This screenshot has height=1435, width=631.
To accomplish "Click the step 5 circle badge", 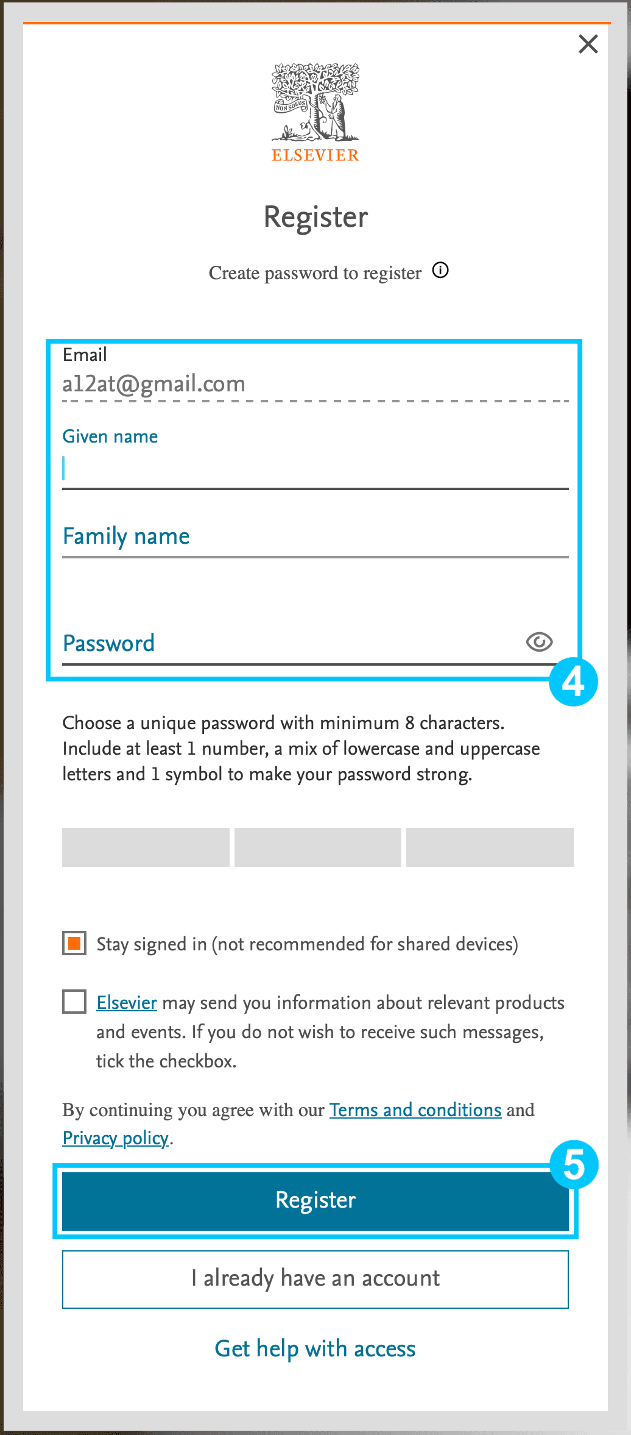I will 574,1164.
